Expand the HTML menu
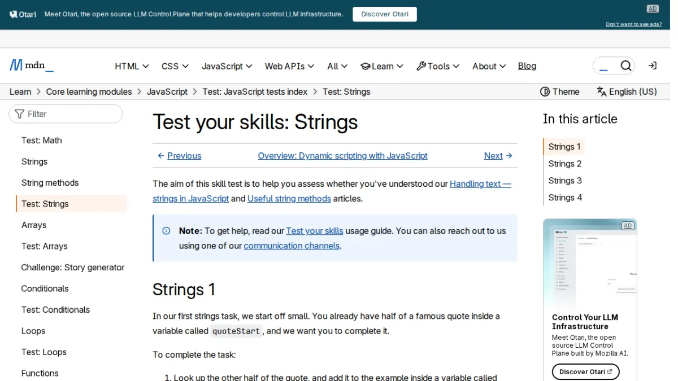The height and width of the screenshot is (381, 678). tap(132, 66)
